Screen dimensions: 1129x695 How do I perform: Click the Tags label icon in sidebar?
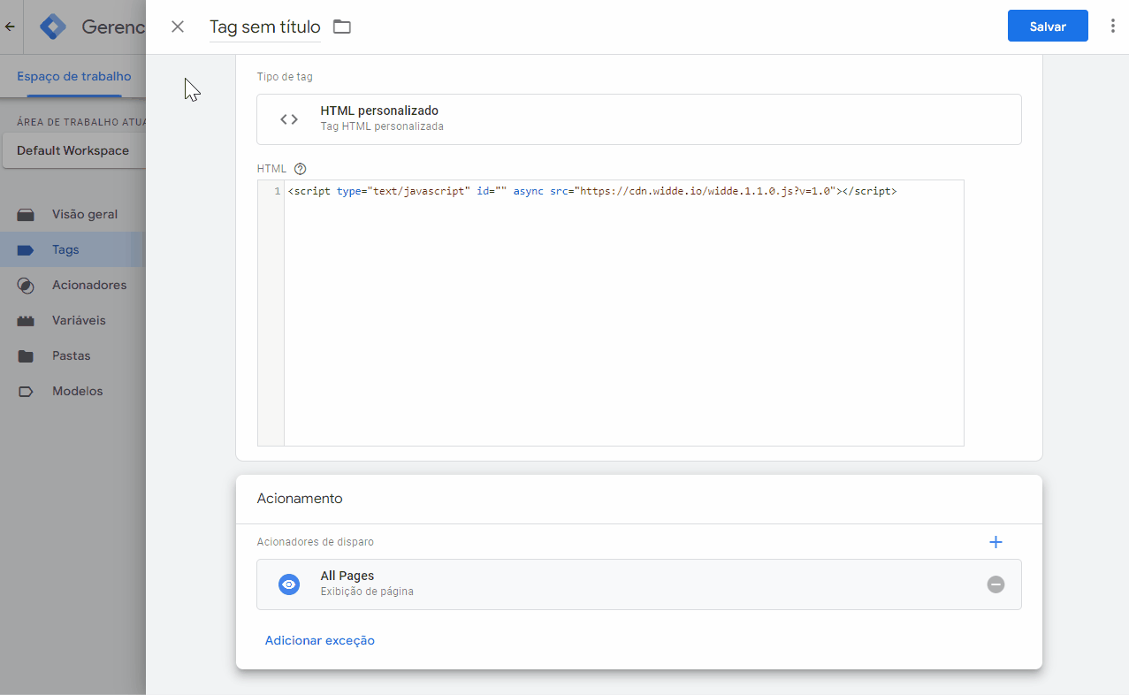[26, 250]
